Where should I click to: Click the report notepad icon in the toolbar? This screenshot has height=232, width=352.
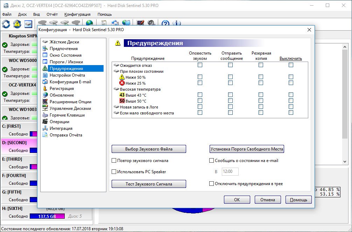[x=104, y=23]
